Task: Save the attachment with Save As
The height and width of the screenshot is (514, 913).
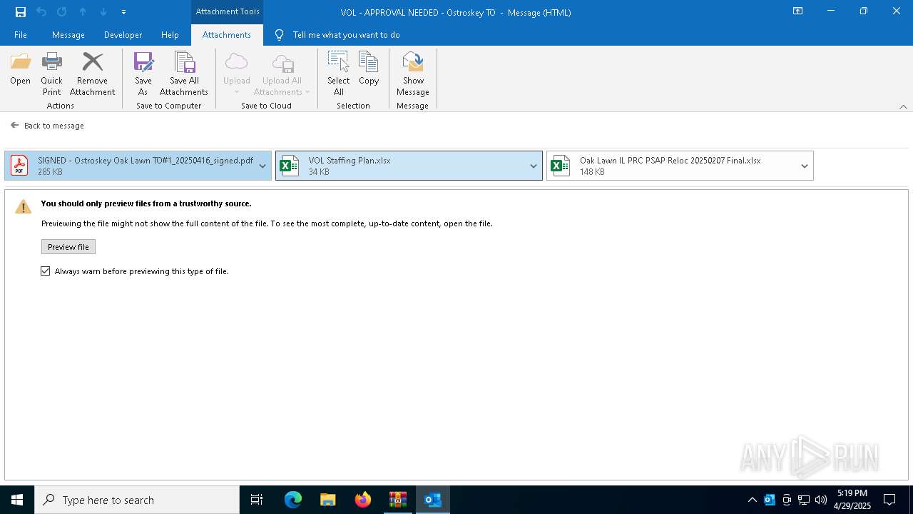Action: [143, 74]
